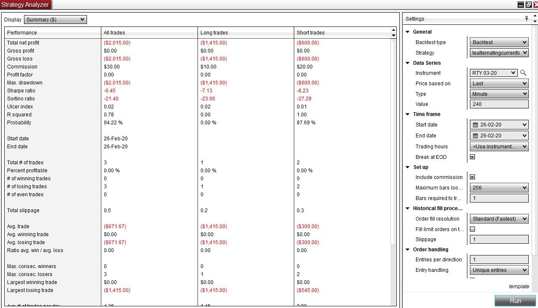
Task: Collapse the Data Series section
Action: pos(407,63)
